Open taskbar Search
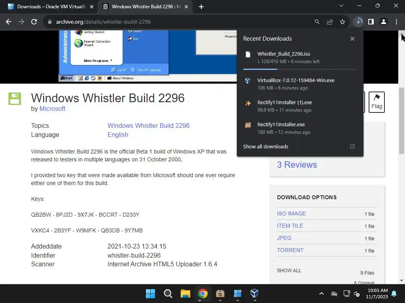Image resolution: width=405 pixels, height=303 pixels. [x=168, y=294]
